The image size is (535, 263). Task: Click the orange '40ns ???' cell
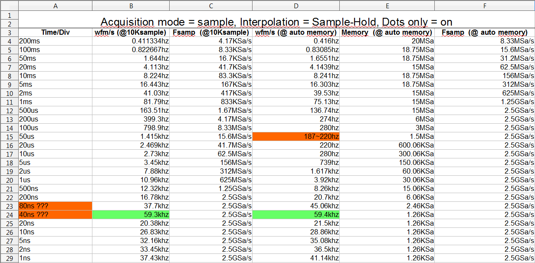[x=56, y=214]
